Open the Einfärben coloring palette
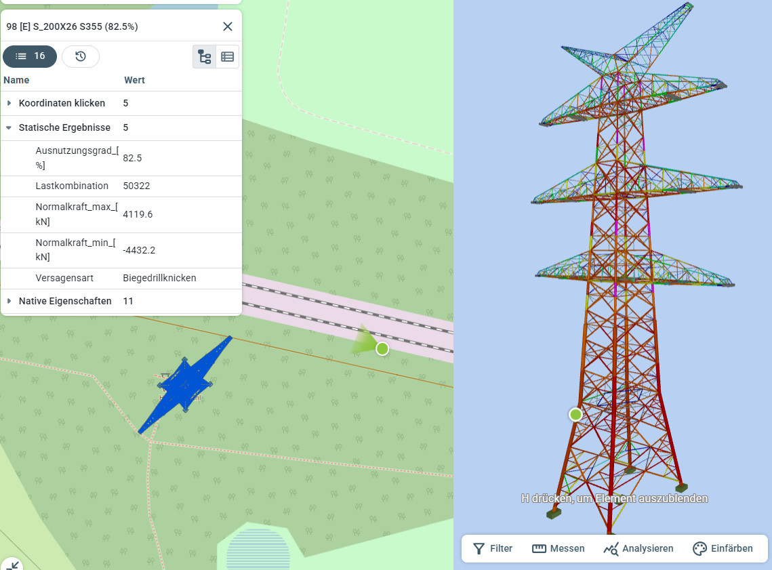The width and height of the screenshot is (772, 570). (x=723, y=548)
